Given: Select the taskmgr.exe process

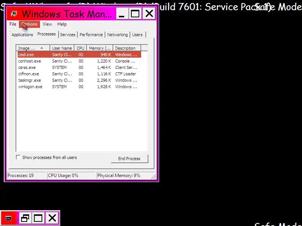Looking at the screenshot, I should pos(79,80).
